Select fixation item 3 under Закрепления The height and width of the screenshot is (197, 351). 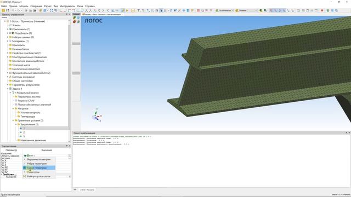tap(24, 136)
